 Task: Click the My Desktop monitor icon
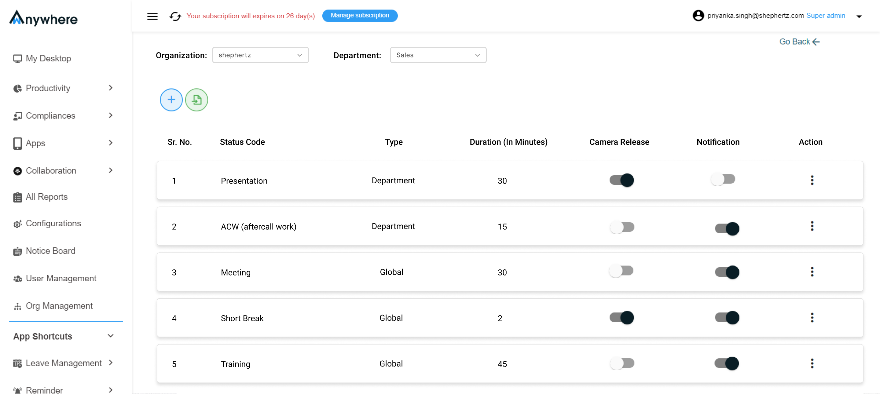pyautogui.click(x=17, y=59)
